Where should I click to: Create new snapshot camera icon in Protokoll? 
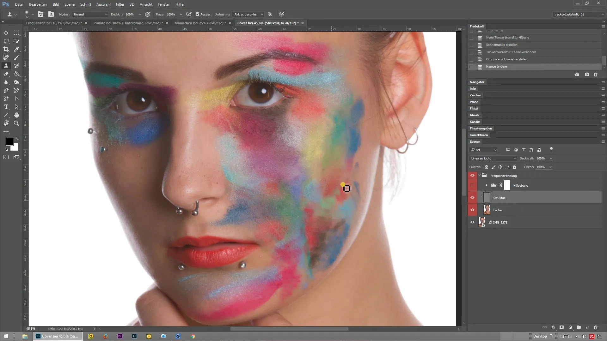pos(587,75)
